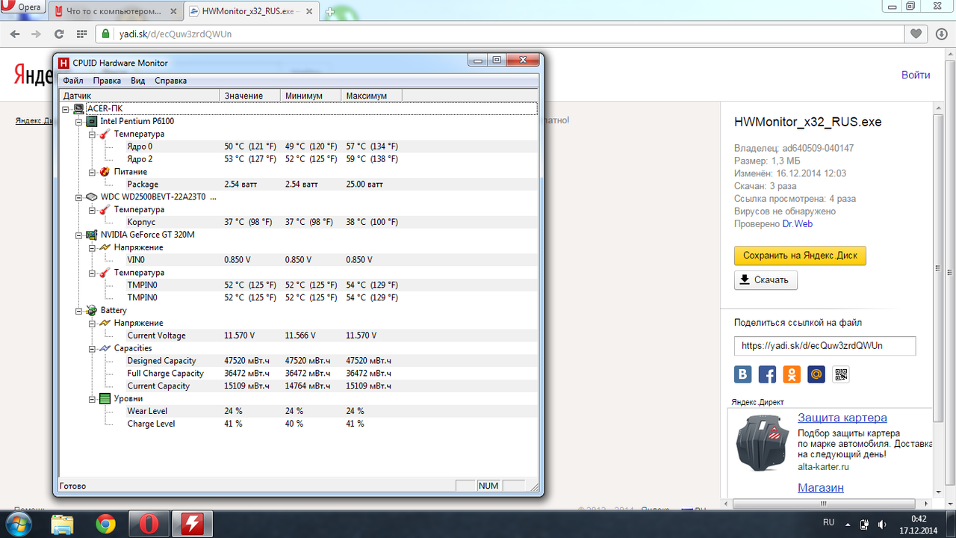956x538 pixels.
Task: Click the WDC hard drive icon
Action: point(92,197)
